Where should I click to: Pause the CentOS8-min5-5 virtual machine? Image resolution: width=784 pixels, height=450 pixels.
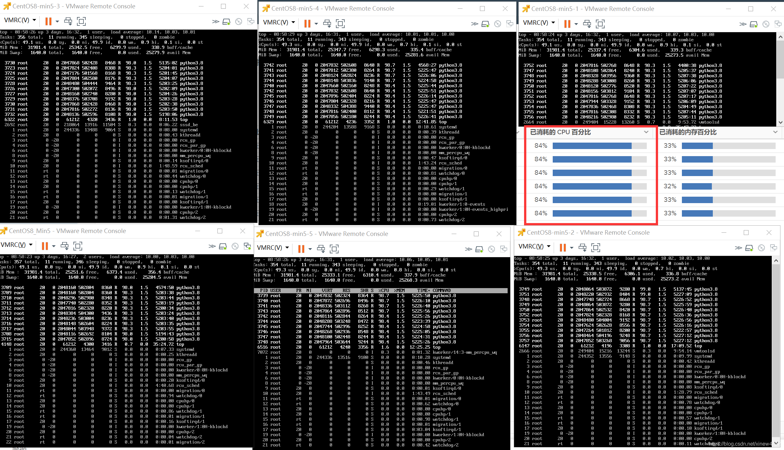(x=301, y=248)
